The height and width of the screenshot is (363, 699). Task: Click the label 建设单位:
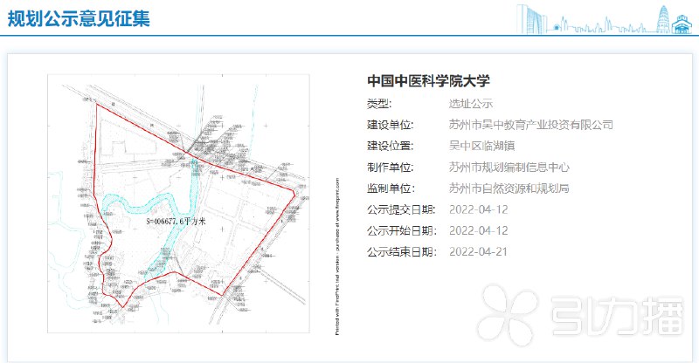[391, 125]
